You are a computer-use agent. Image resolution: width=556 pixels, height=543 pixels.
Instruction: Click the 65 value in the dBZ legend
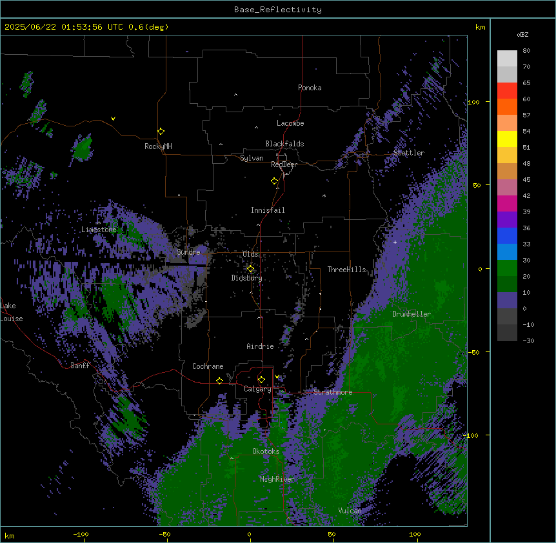tap(526, 83)
